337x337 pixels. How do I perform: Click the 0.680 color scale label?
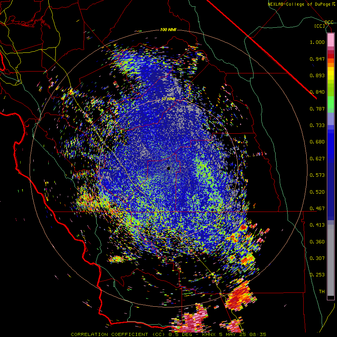317,142
